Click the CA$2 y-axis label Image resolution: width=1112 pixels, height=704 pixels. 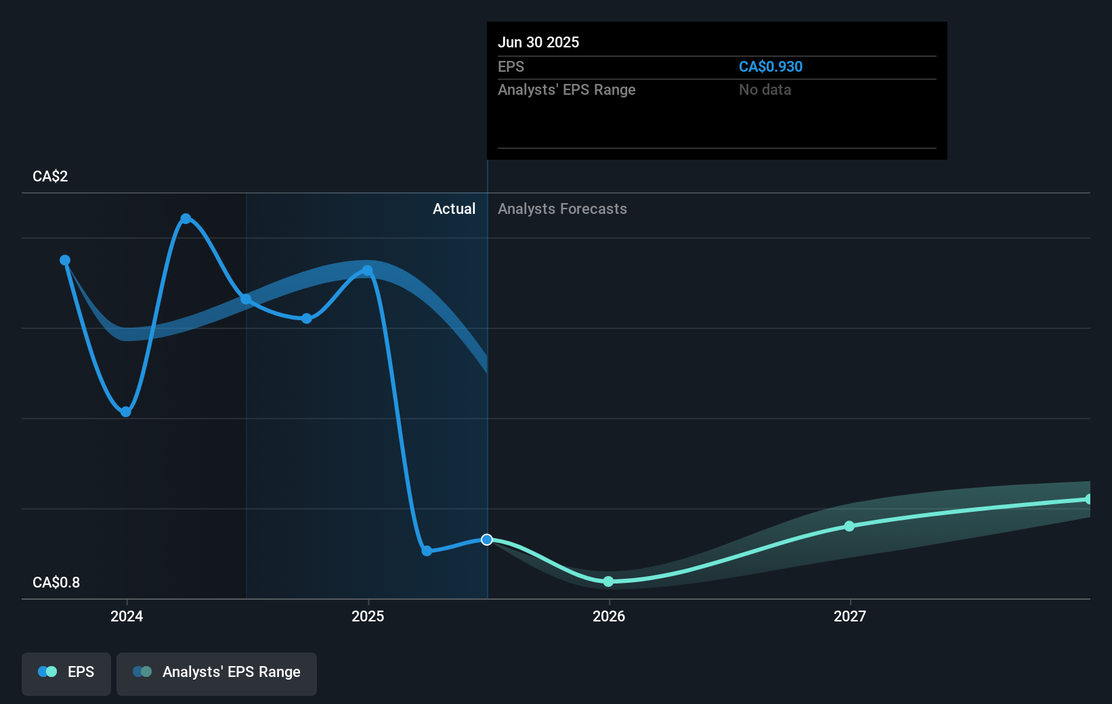50,177
